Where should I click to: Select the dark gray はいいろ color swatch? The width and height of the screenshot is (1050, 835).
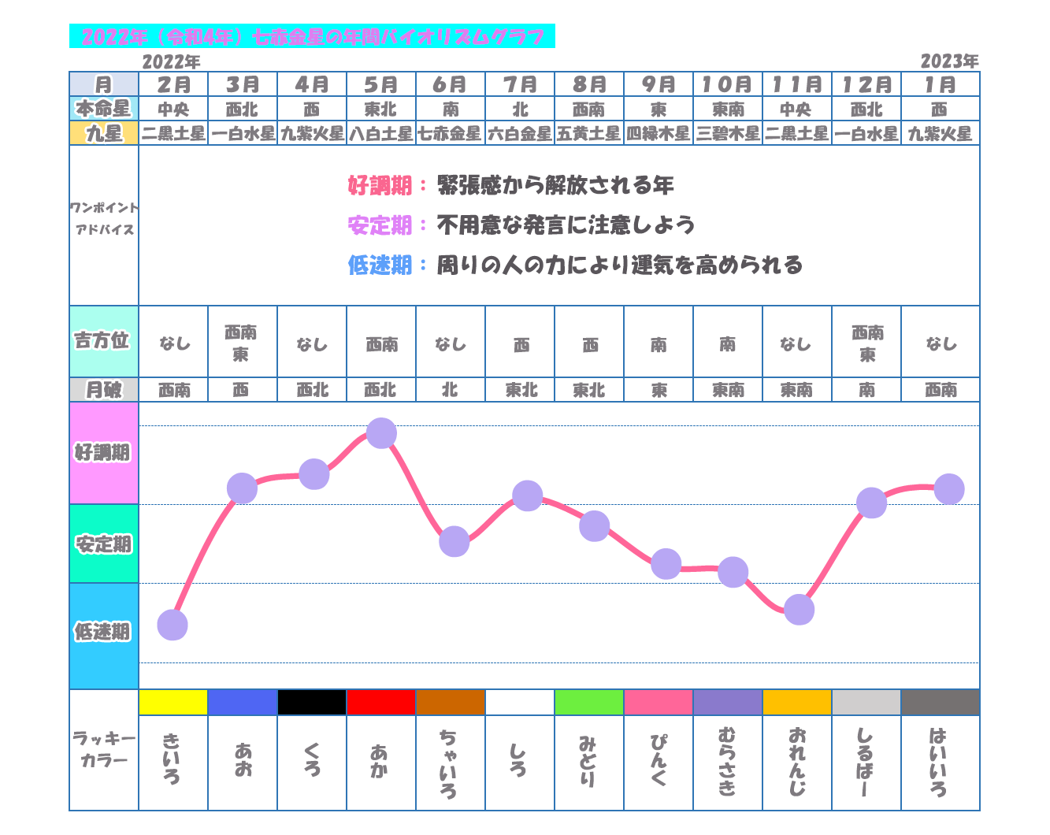click(x=941, y=702)
